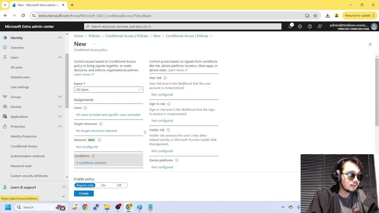
Task: Show hidden system tray icons
Action: (x=283, y=207)
